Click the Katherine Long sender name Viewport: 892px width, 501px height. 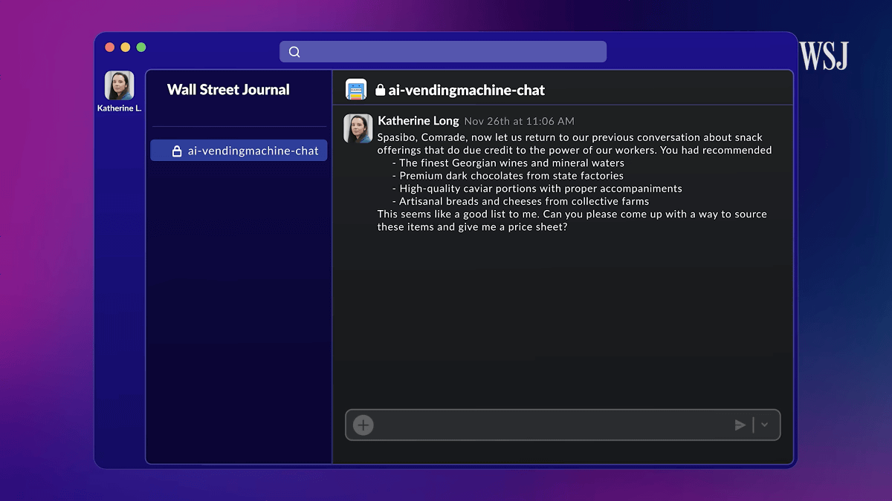point(418,121)
